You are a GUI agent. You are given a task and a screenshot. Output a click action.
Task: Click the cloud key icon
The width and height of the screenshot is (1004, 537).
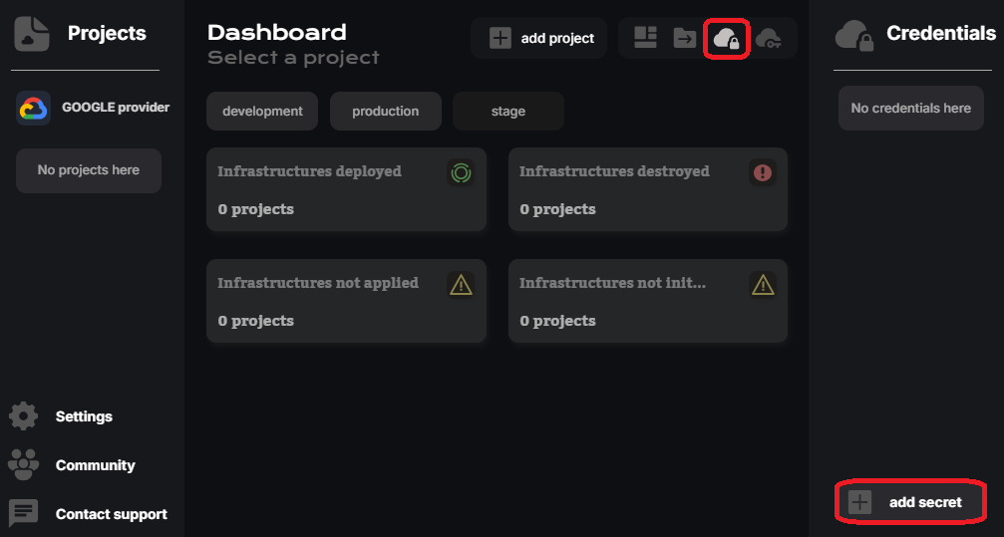click(768, 39)
